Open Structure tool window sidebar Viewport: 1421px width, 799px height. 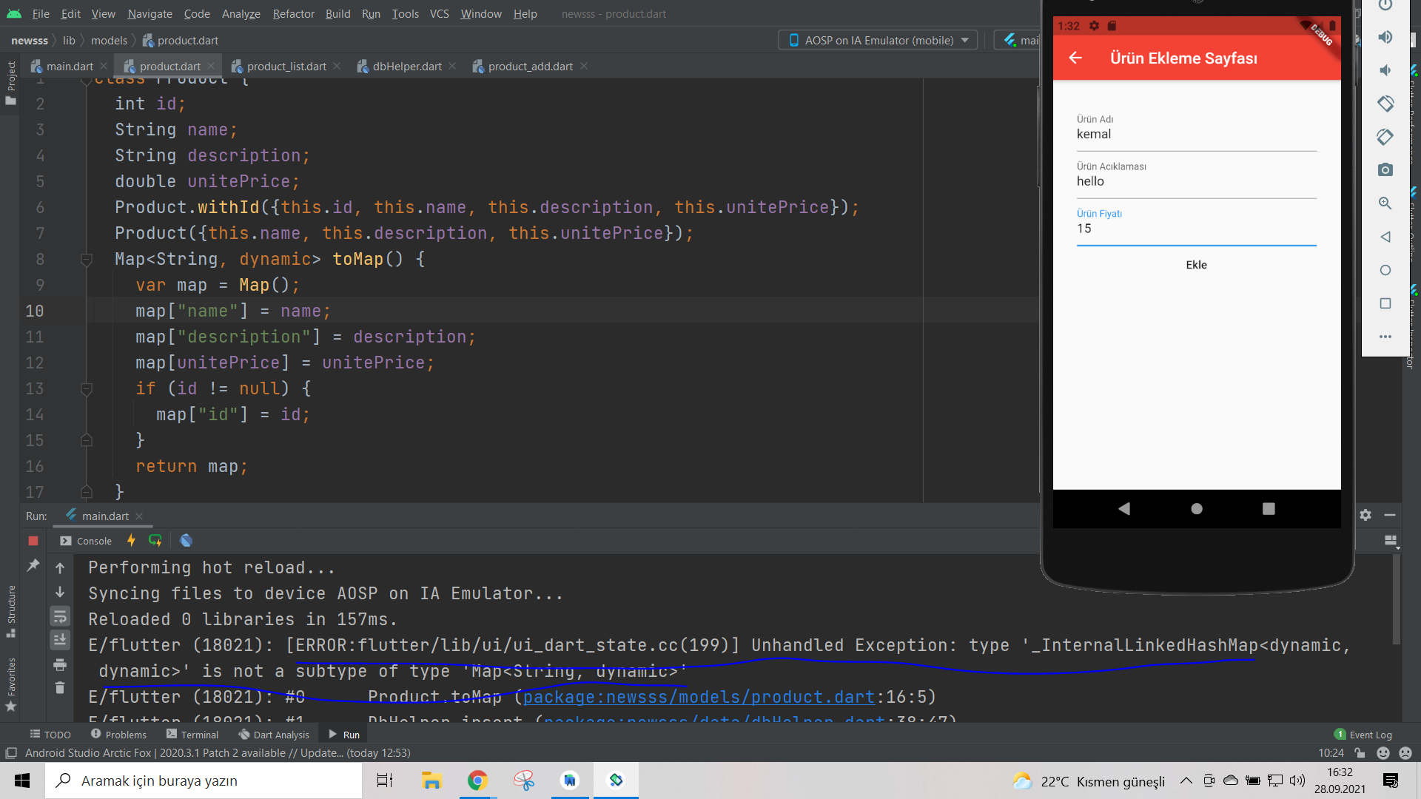point(10,610)
